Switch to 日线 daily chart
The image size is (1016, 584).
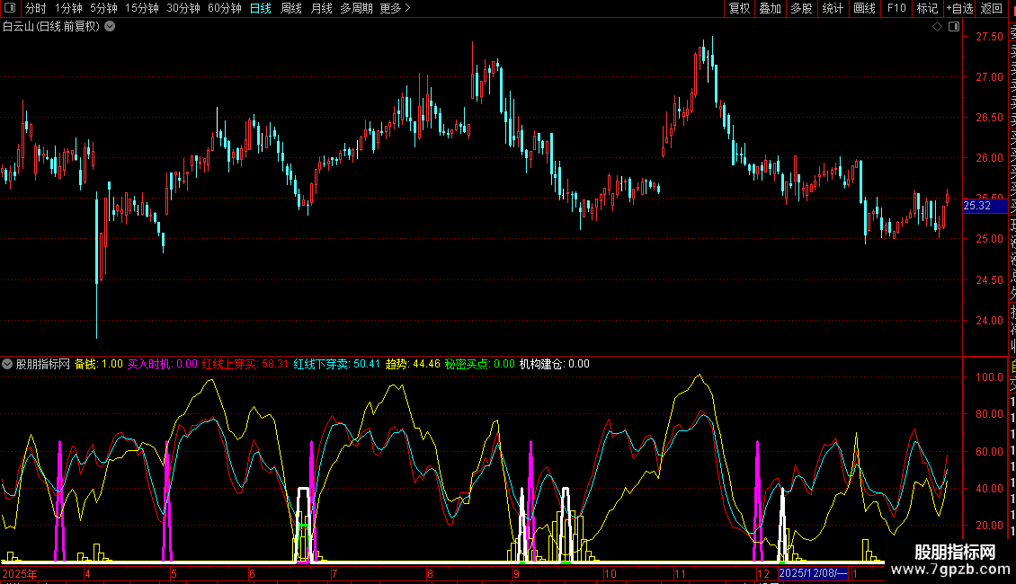click(261, 8)
